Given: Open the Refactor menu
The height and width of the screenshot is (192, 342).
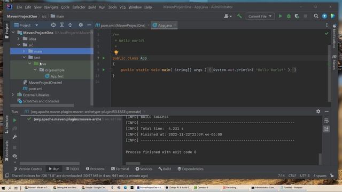Looking at the screenshot, I should pyautogui.click(x=79, y=7).
